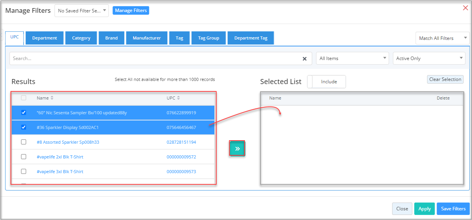Expand the Match All Filters dropdown

coord(442,38)
